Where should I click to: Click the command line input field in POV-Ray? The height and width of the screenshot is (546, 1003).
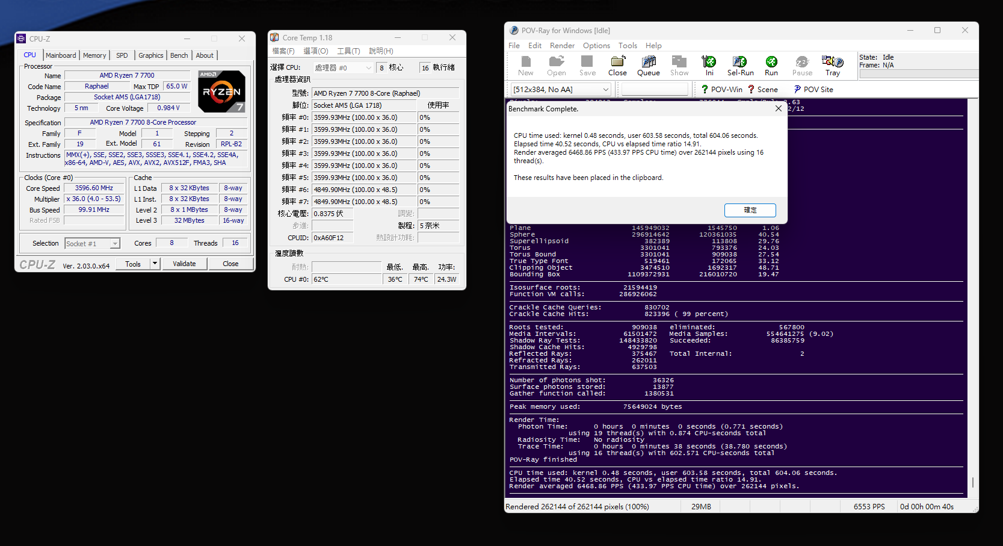pyautogui.click(x=655, y=89)
